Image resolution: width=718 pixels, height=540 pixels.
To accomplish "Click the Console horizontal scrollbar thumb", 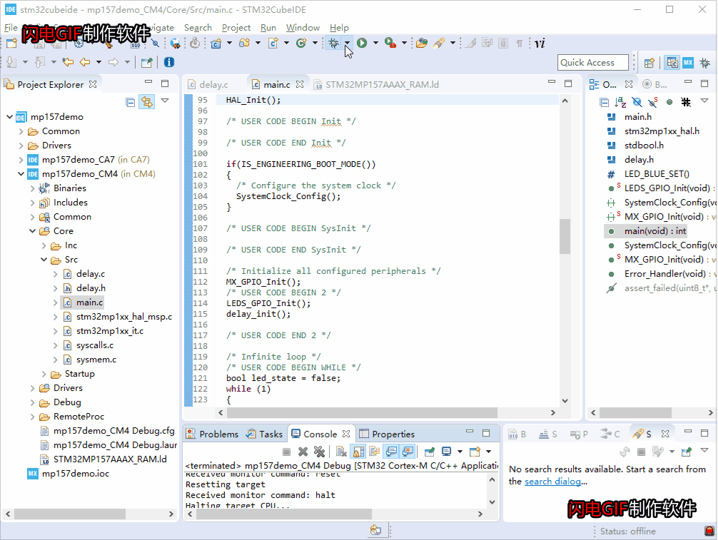I will (x=284, y=514).
